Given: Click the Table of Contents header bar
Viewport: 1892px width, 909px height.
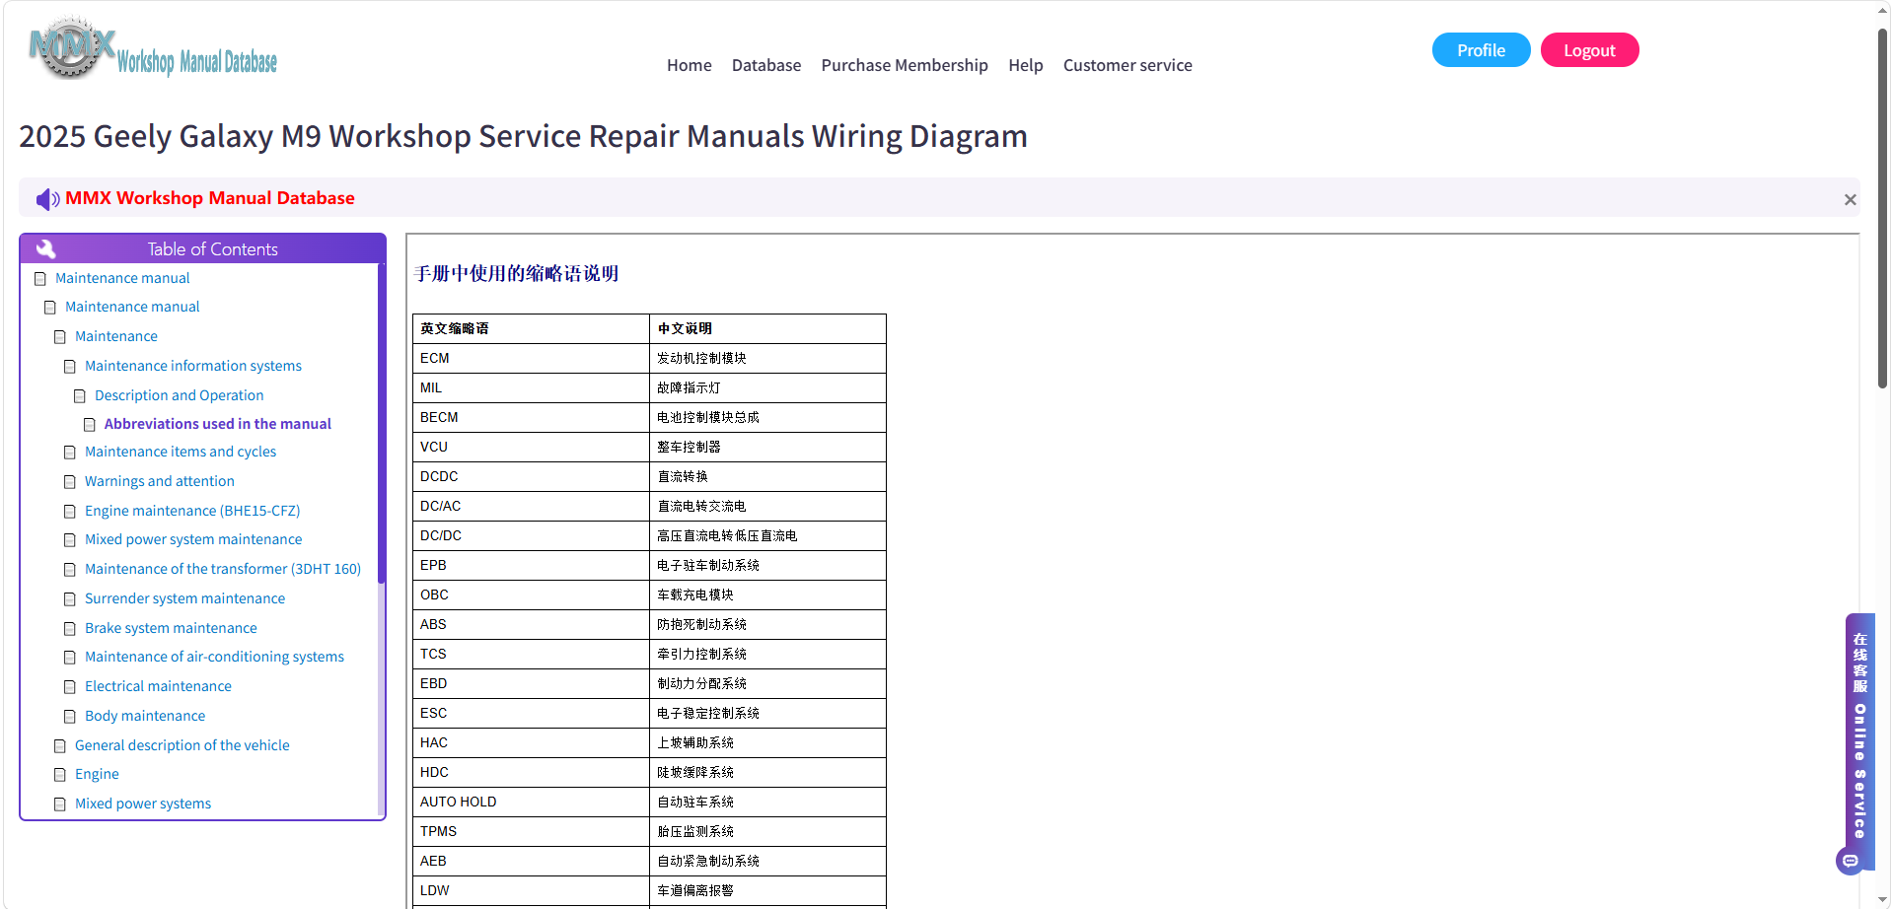Looking at the screenshot, I should click(202, 248).
